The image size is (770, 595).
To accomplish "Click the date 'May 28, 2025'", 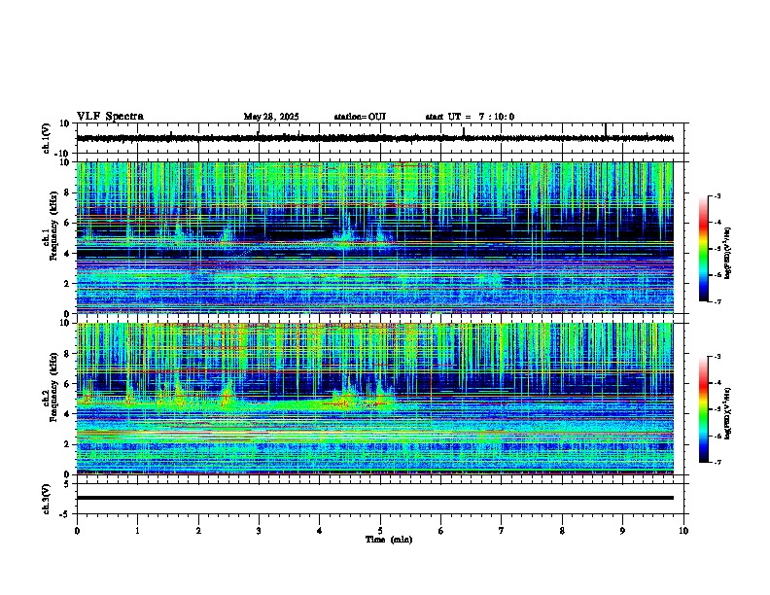I will point(271,117).
